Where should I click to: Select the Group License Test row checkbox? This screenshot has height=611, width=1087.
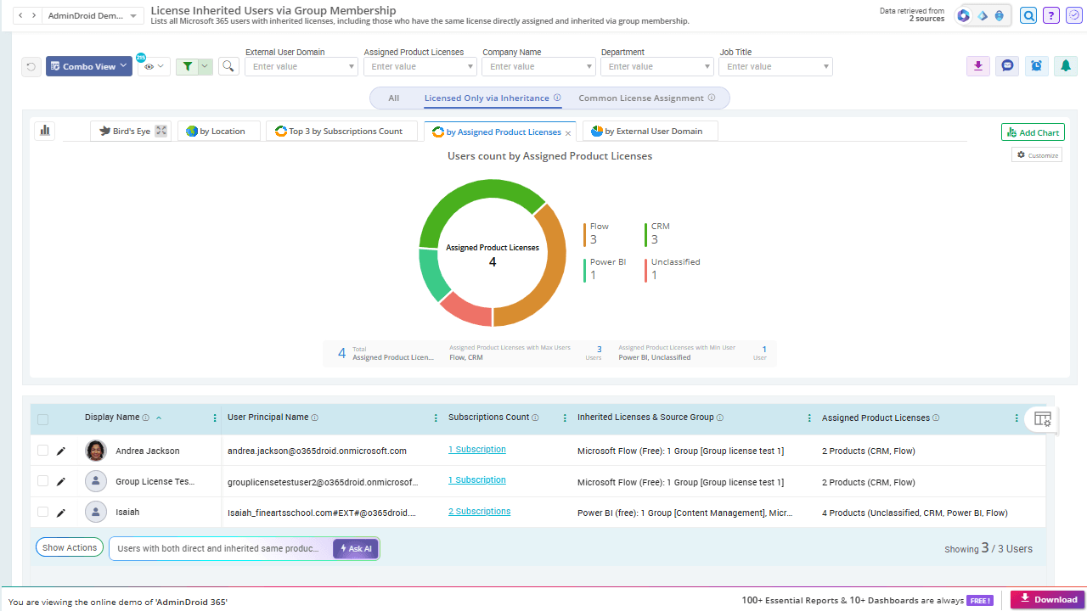[43, 481]
